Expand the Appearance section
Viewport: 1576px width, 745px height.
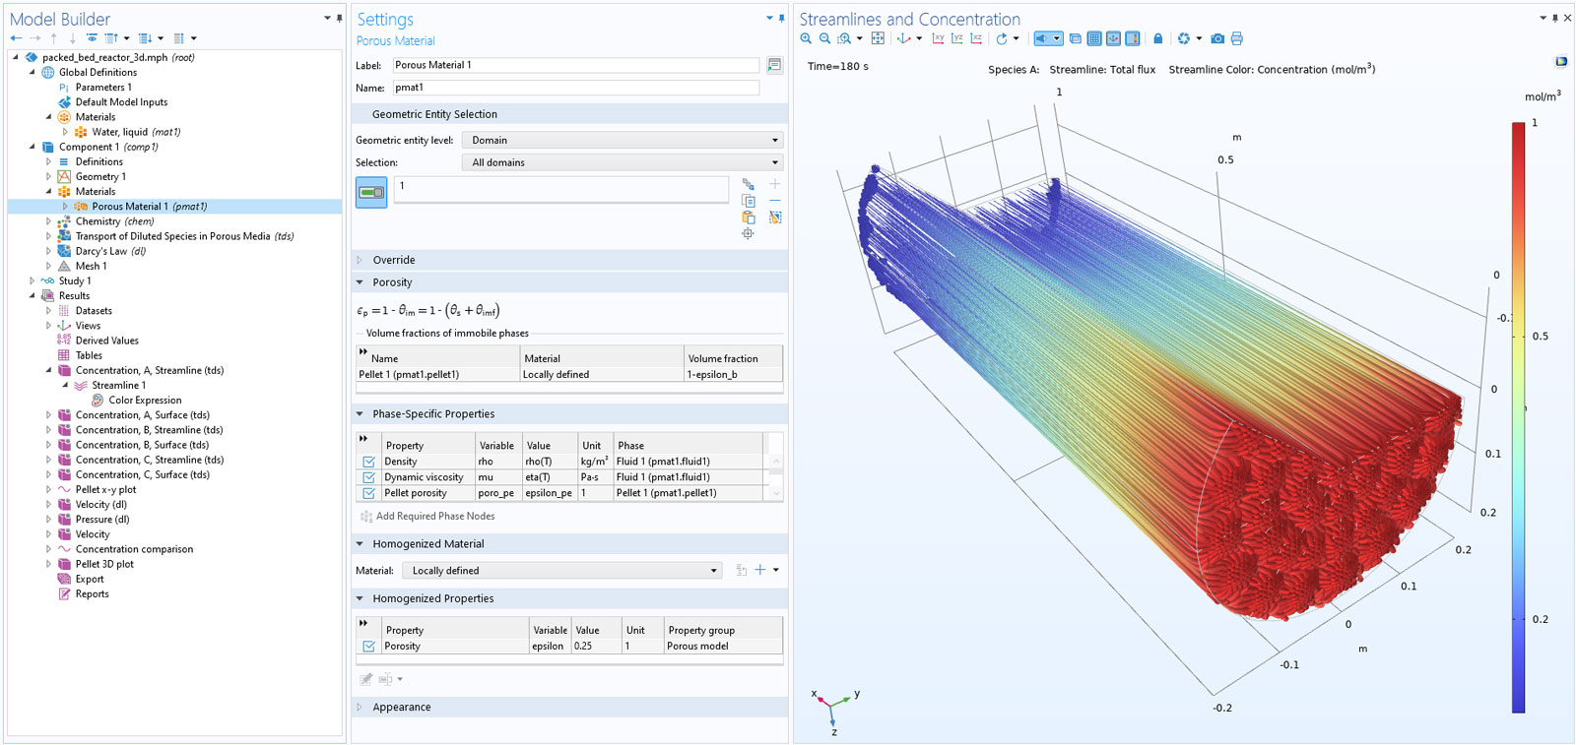click(x=401, y=708)
